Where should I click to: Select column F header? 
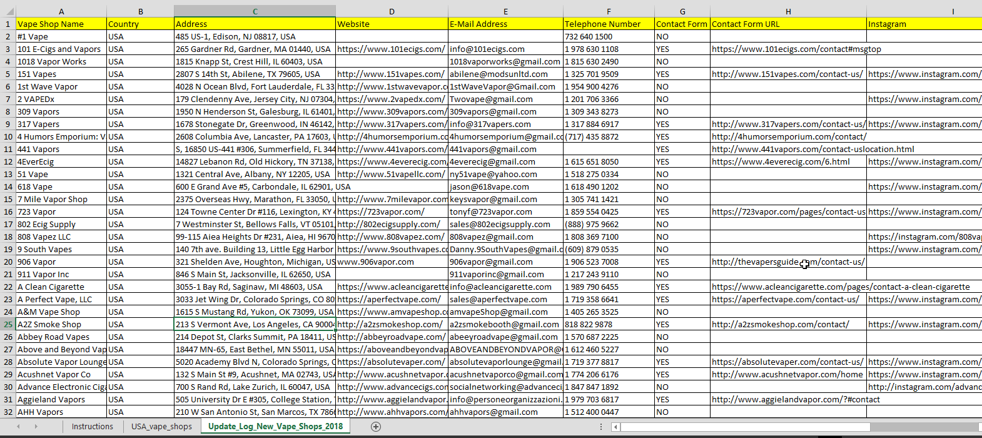coord(609,11)
